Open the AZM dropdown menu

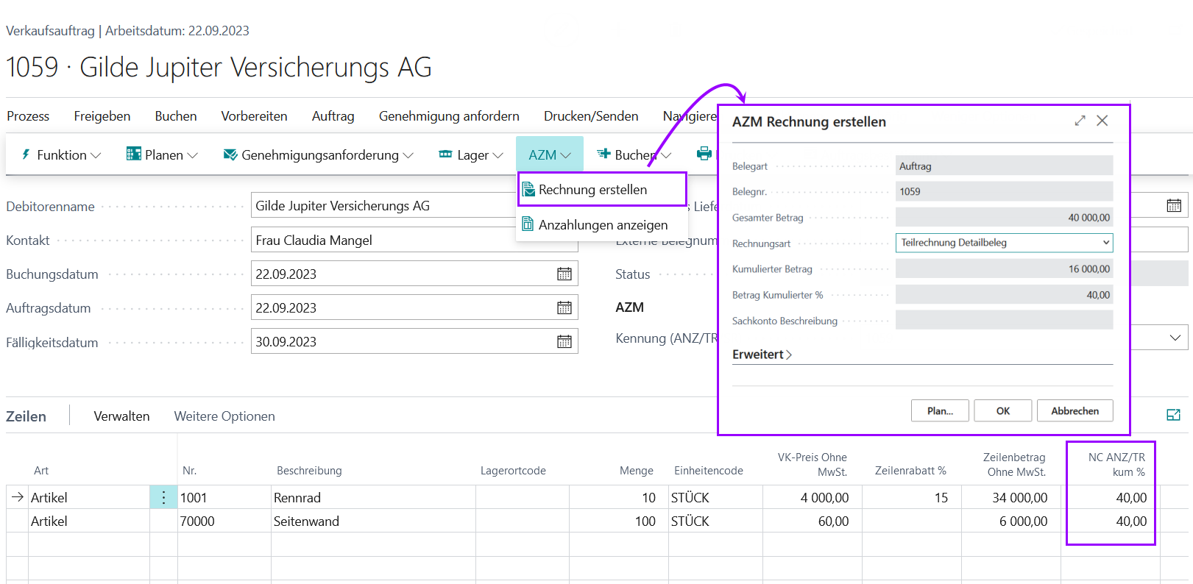pyautogui.click(x=550, y=155)
